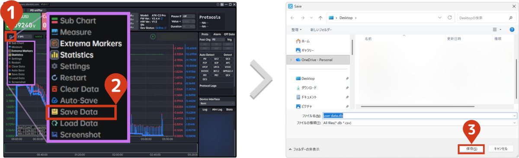Click the キャンセル button
Screen dimensions: 519x158
click(501, 148)
